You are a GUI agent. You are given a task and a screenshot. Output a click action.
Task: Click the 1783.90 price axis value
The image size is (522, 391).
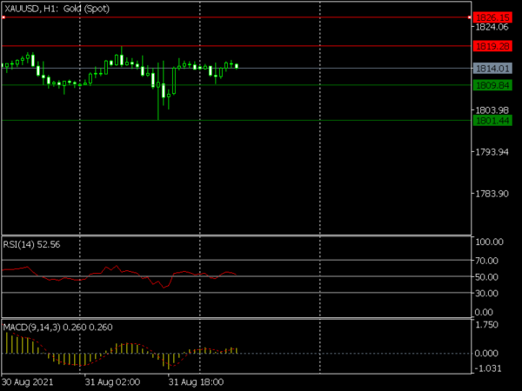(x=490, y=194)
